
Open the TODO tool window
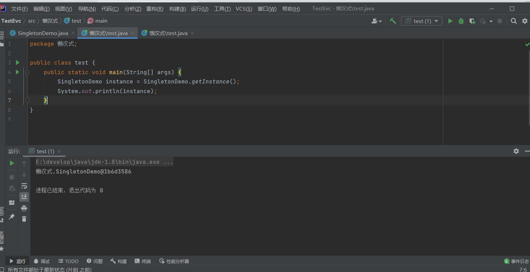[x=68, y=261]
